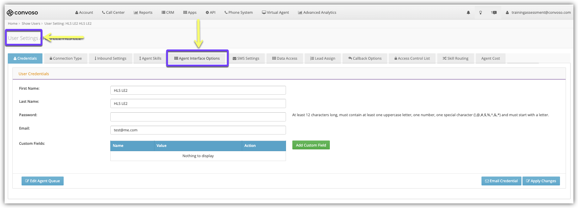Focus the Email field containing test@me.com
This screenshot has height=208, width=578.
click(198, 130)
